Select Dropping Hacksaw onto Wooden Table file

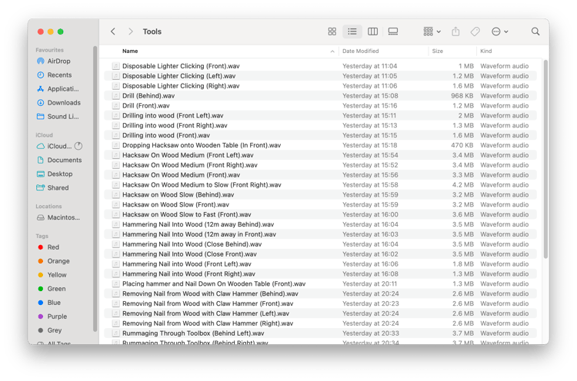click(x=320, y=145)
